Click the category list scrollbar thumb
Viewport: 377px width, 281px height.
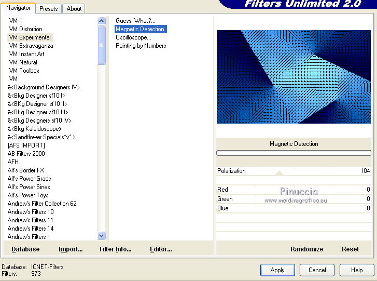pyautogui.click(x=102, y=45)
